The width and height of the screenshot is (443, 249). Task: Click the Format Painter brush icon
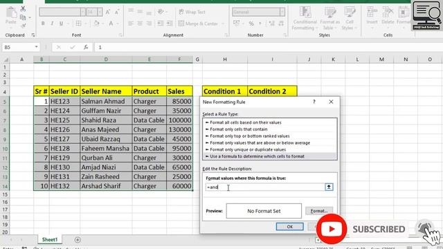[23, 26]
